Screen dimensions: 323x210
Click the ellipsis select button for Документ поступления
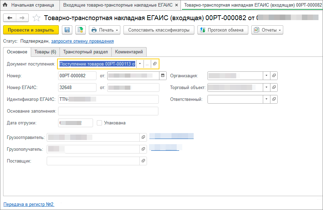click(x=147, y=64)
